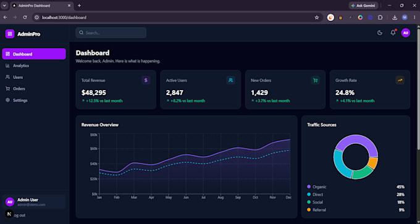
Task: Open the browser extensions puzzle icon
Action: click(380, 17)
